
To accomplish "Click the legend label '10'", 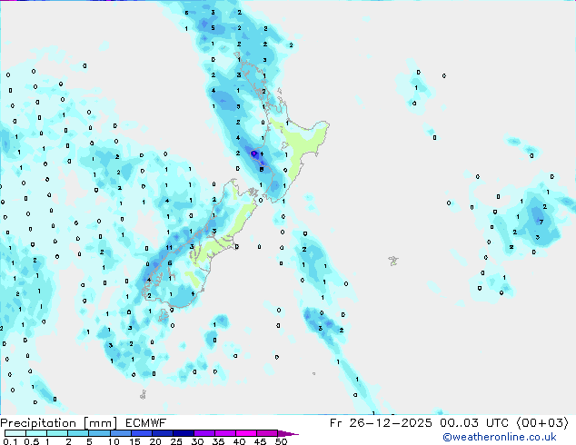I will click(114, 441).
